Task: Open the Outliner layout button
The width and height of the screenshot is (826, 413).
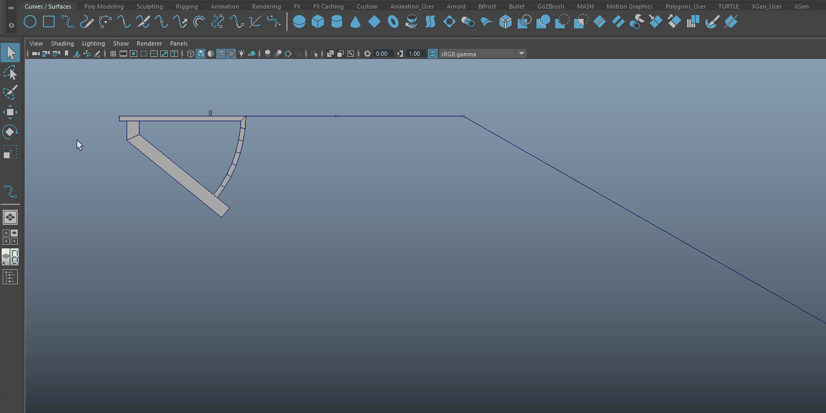Action: (10, 277)
